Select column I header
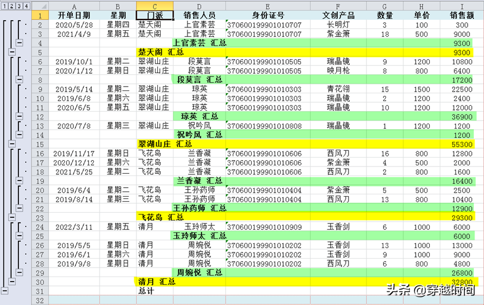Image resolution: width=484 pixels, height=305 pixels. pyautogui.click(x=462, y=6)
